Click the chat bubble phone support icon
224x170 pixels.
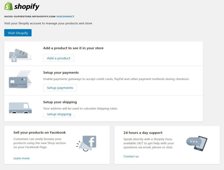197,143
